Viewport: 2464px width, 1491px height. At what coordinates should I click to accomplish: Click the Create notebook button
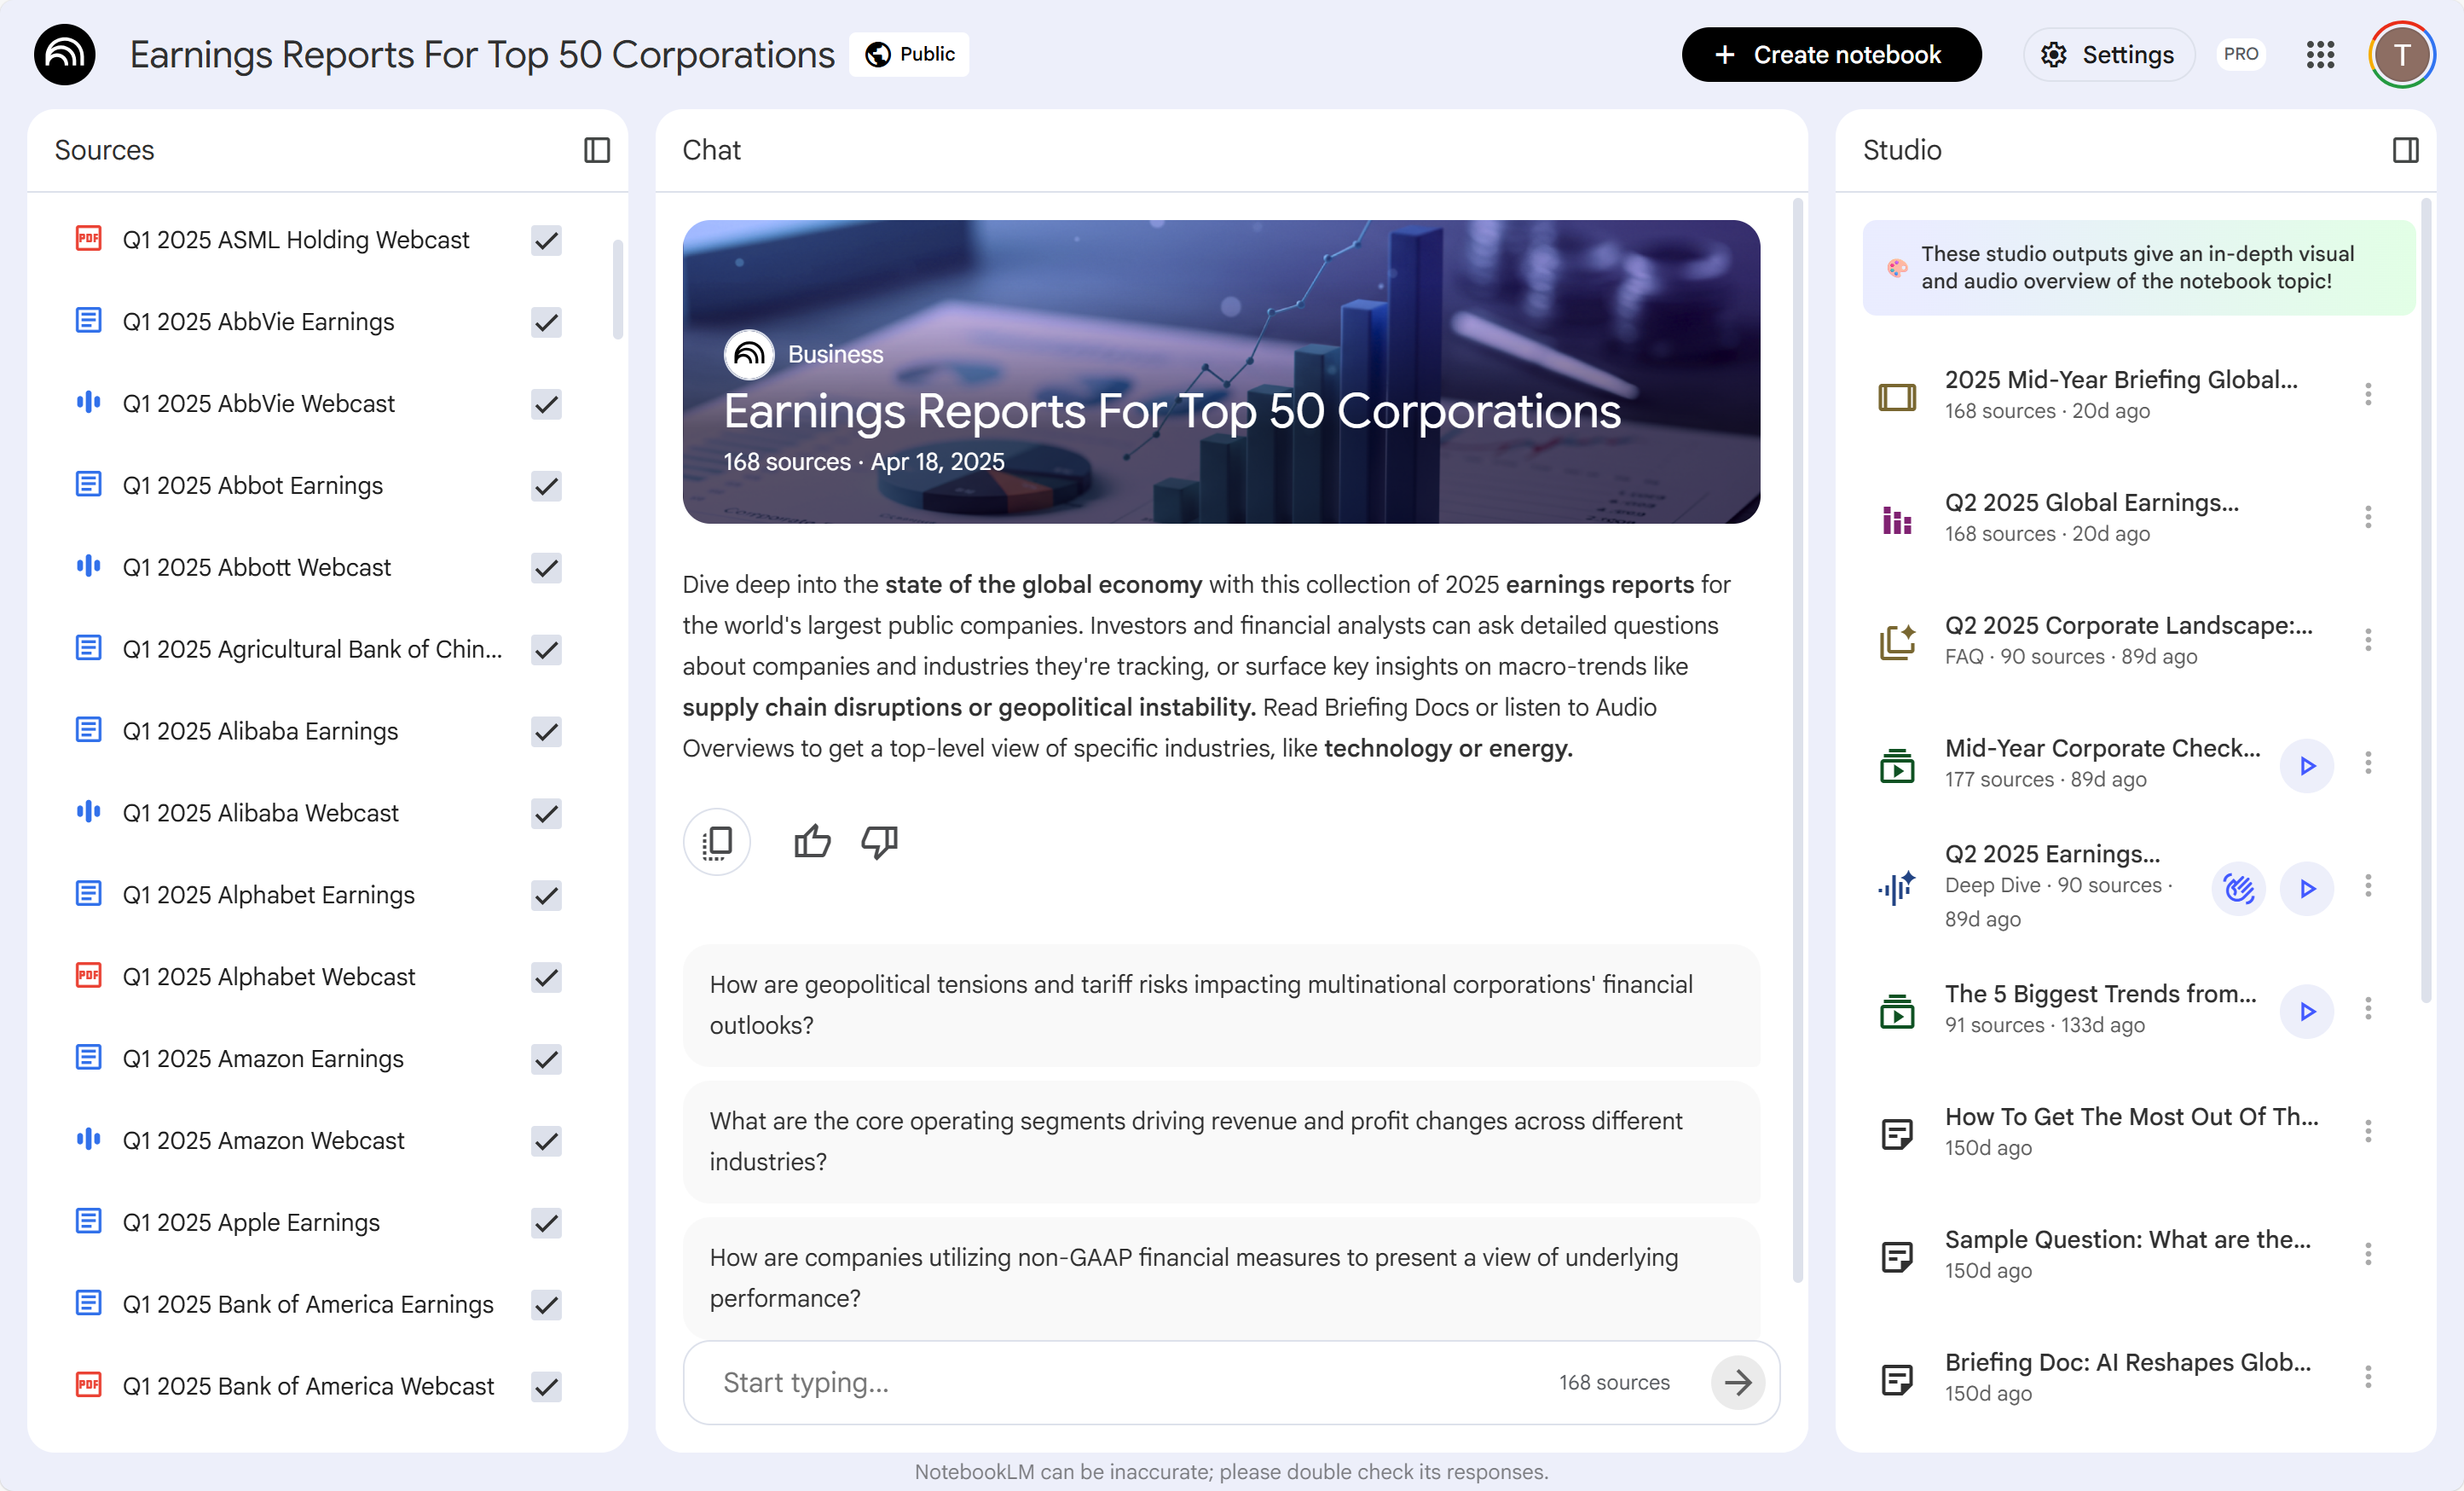pos(1830,55)
